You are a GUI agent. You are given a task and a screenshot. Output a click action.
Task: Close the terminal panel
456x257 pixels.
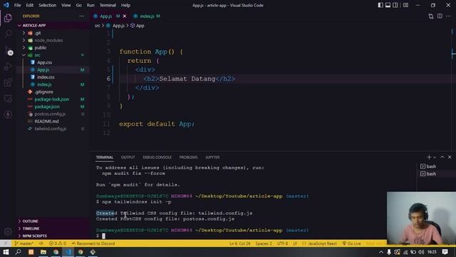pos(450,157)
